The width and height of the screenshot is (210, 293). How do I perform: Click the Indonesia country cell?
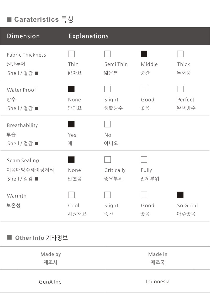click(157, 282)
